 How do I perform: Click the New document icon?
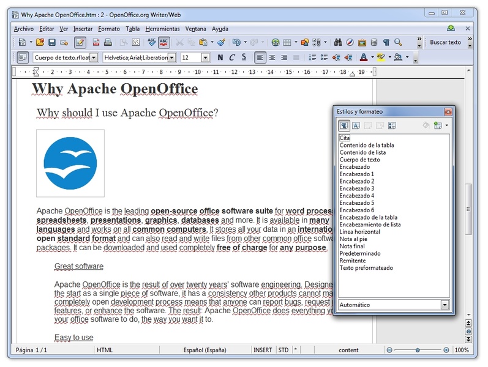[22, 42]
